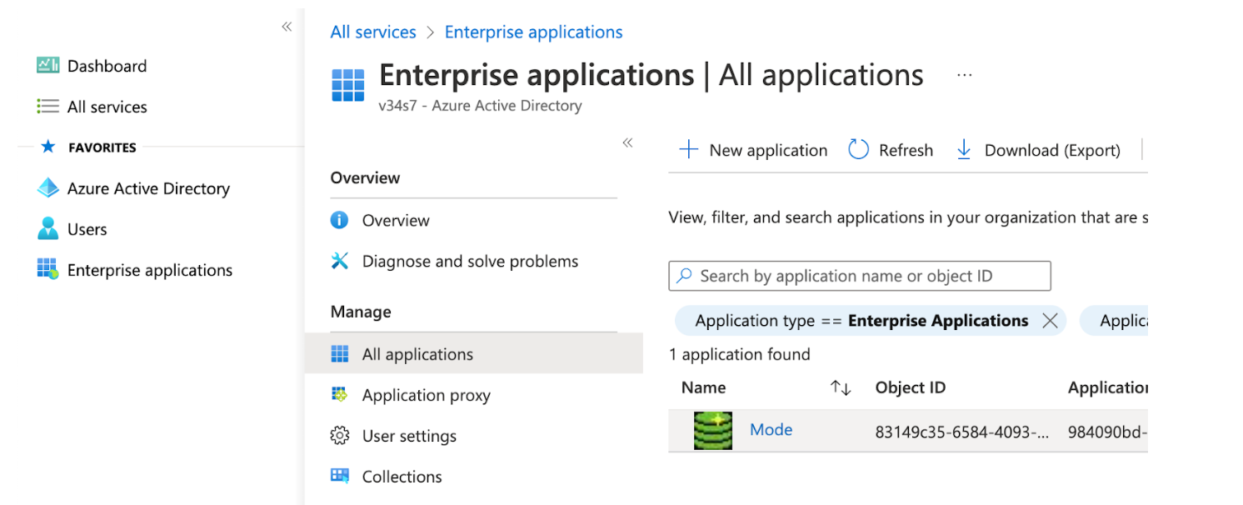This screenshot has height=505, width=1243.
Task: Click the Application proxy icon
Action: pyautogui.click(x=339, y=395)
